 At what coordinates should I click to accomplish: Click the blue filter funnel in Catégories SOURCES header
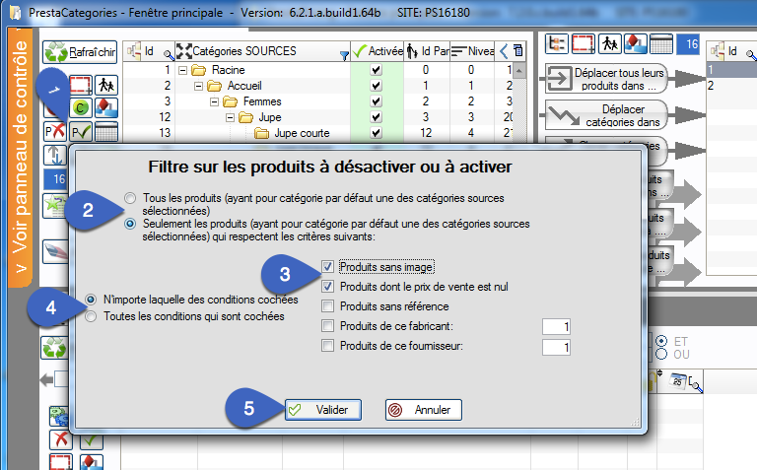coord(344,55)
